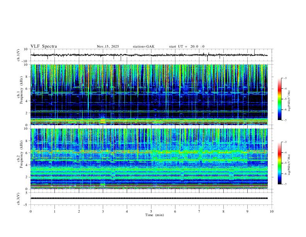
Task: Click the "Time (min)" axis title
Action: tap(155, 215)
